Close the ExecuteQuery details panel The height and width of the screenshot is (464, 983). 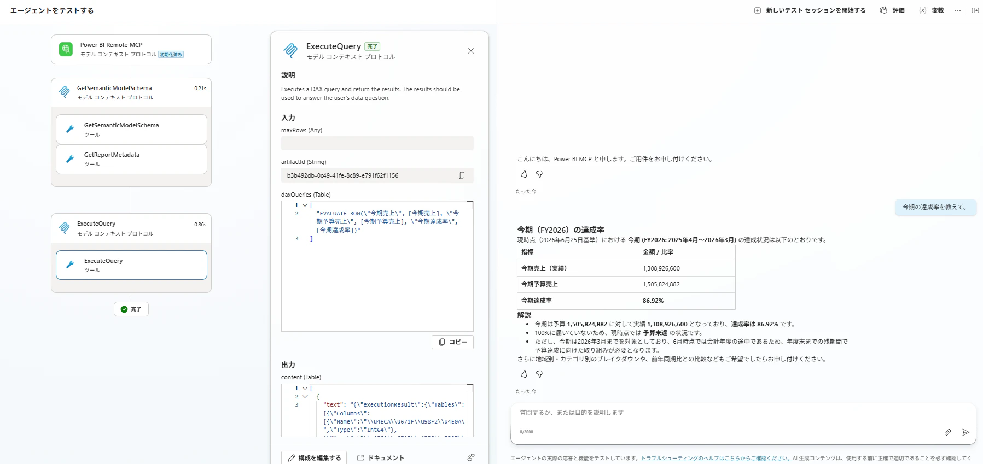(x=471, y=51)
